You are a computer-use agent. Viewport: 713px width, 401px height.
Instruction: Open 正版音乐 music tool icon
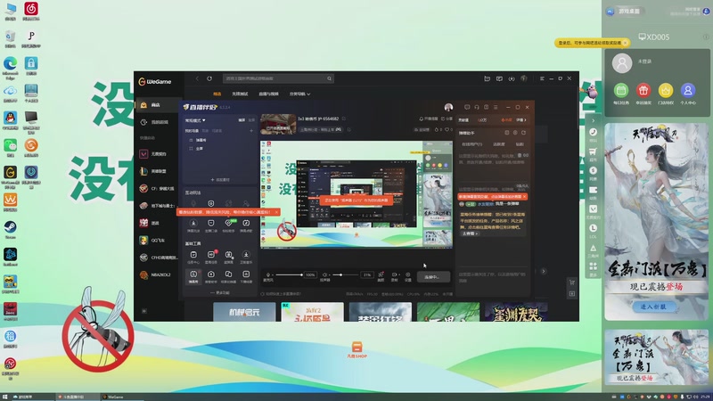(246, 257)
